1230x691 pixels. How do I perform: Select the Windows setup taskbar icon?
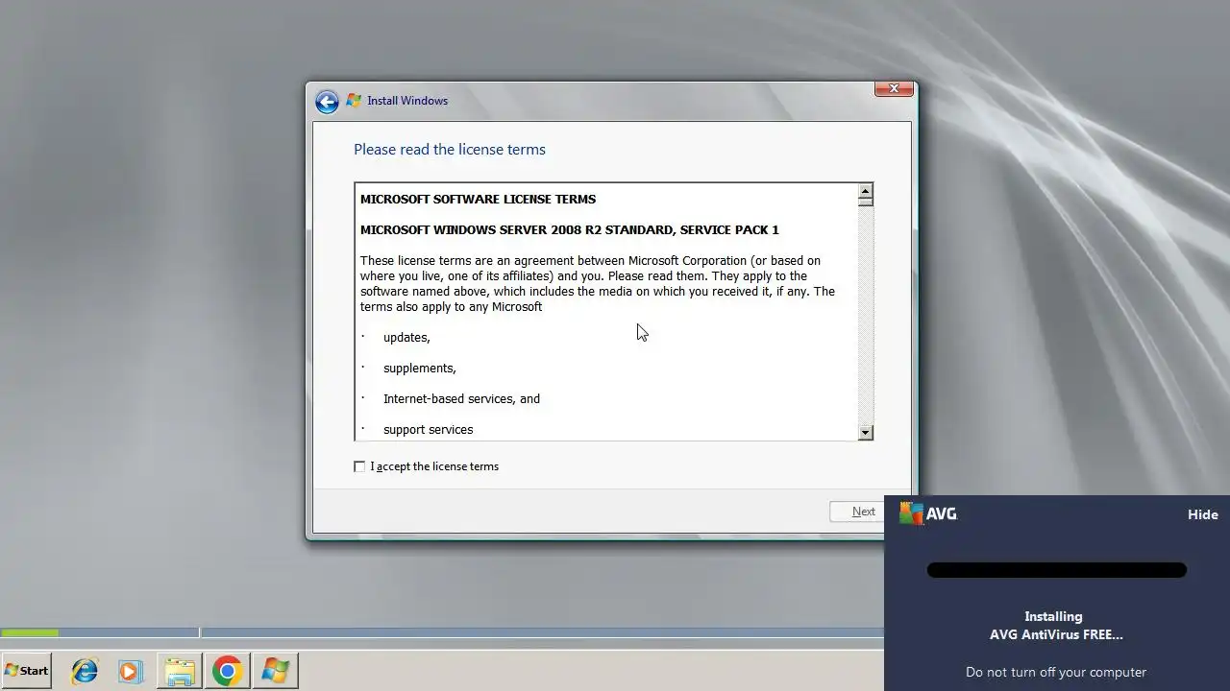tap(275, 671)
